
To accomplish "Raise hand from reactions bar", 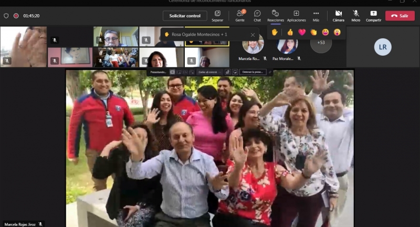I will tap(275, 32).
